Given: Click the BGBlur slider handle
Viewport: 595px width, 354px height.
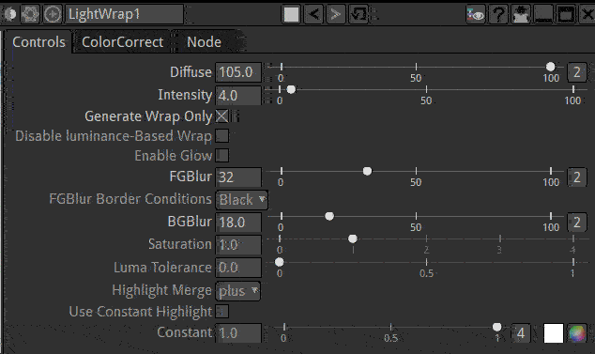Looking at the screenshot, I should [x=329, y=216].
